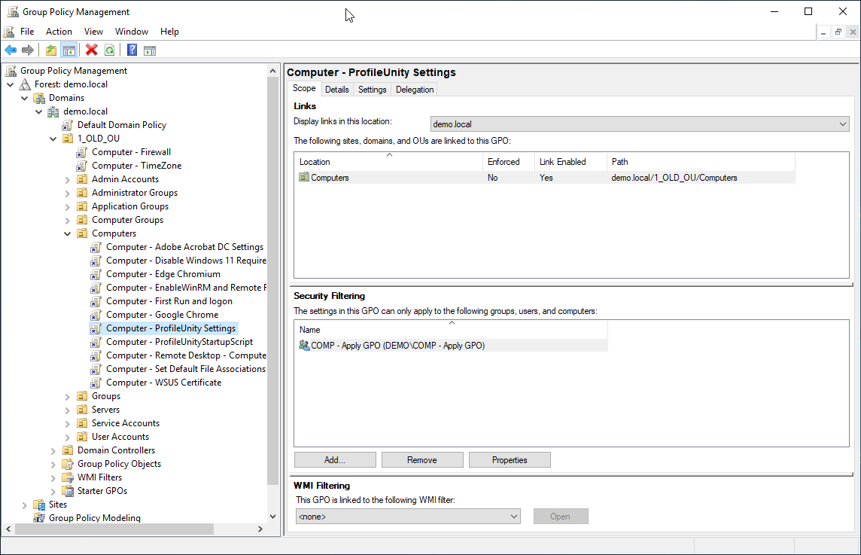Open the File menu
This screenshot has width=861, height=555.
[x=27, y=32]
